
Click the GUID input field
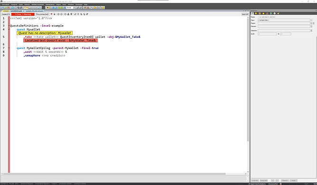(267, 34)
